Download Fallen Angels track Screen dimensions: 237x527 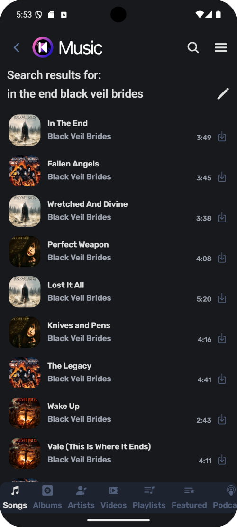[222, 177]
